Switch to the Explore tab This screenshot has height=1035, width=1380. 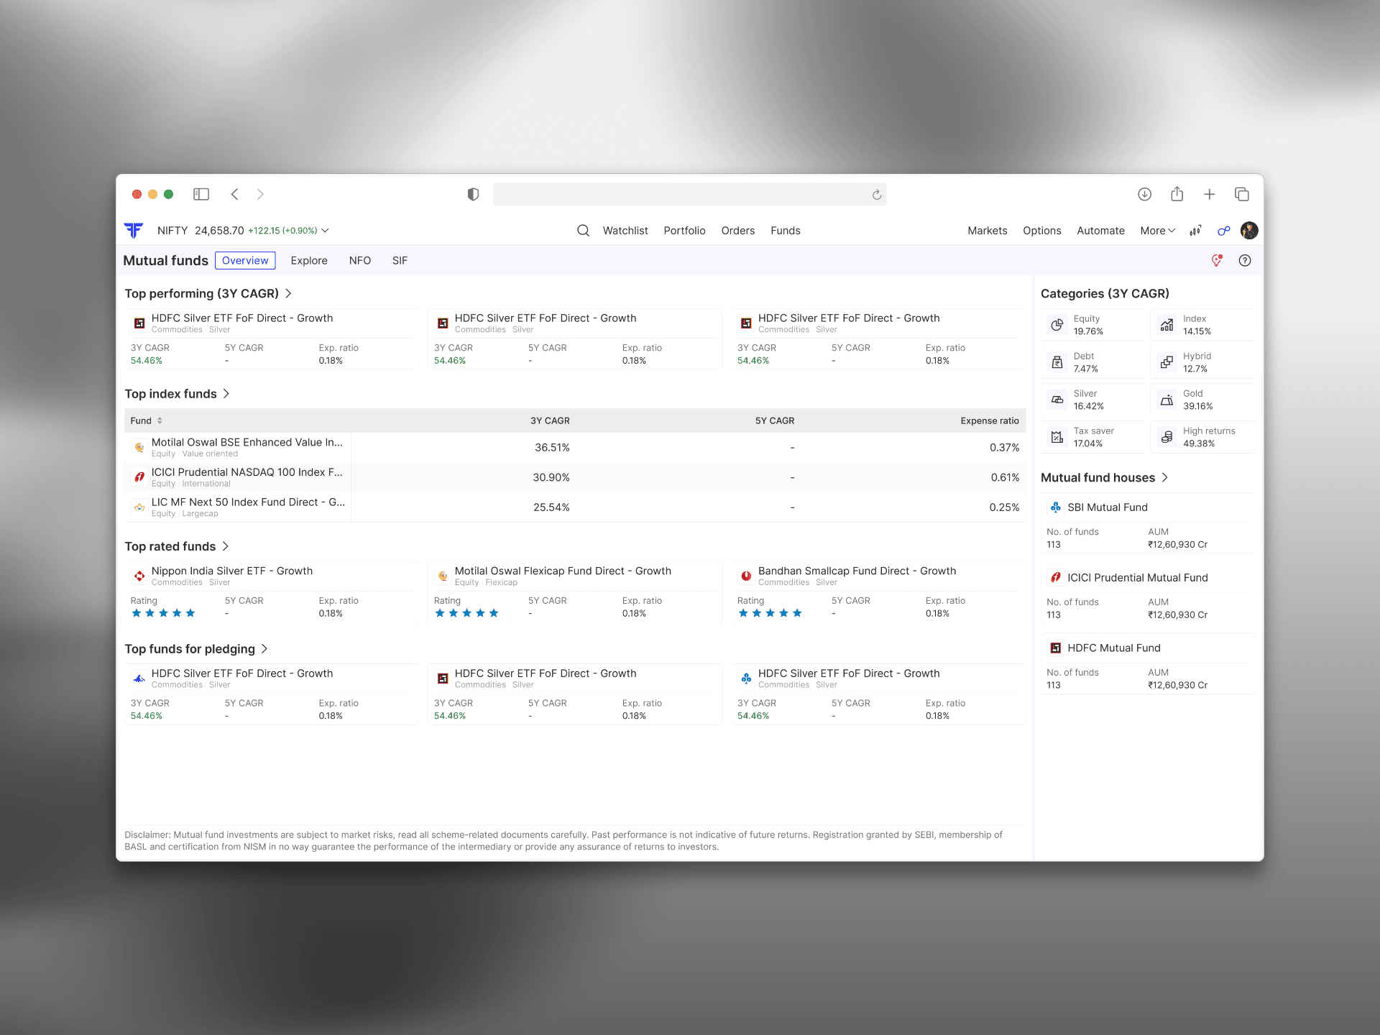coord(309,261)
